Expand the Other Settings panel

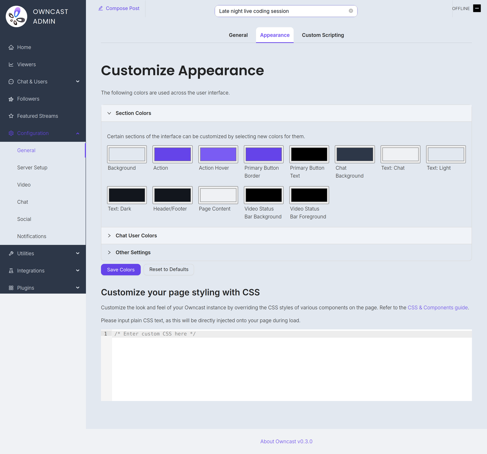[286, 253]
